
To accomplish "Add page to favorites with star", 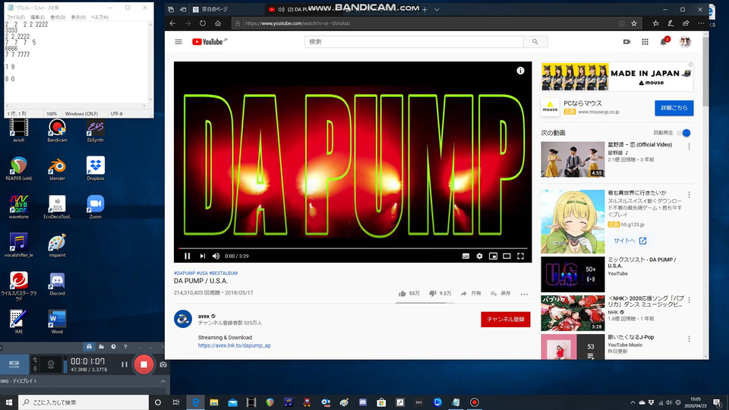I will 633,24.
